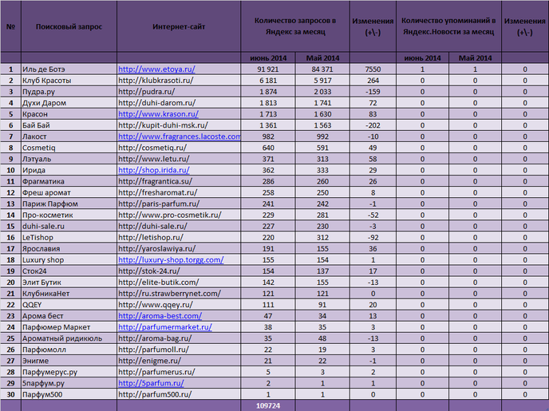Image resolution: width=549 pixels, height=411 pixels.
Task: Select cell 'http://ru.strawberrynet.com/'
Action: (x=179, y=294)
